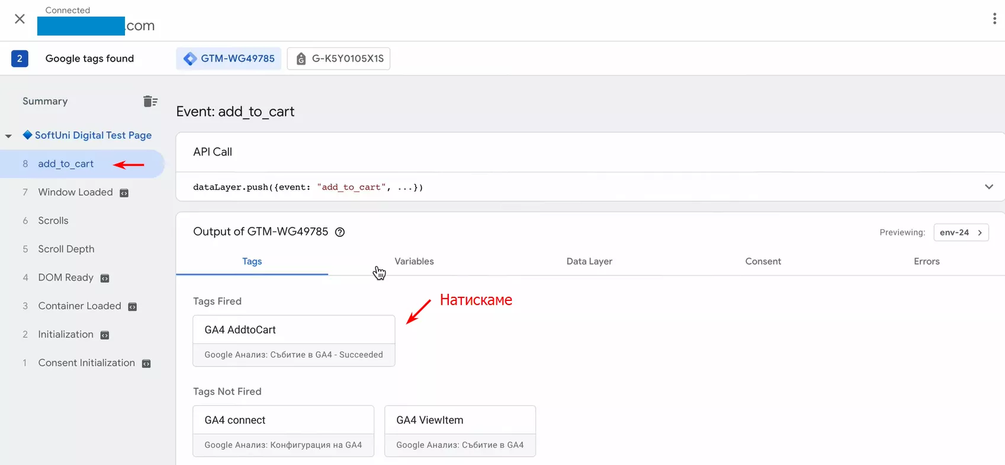This screenshot has height=465, width=1005.
Task: Open the GA4 ViewItem not-fired tag card
Action: point(460,431)
